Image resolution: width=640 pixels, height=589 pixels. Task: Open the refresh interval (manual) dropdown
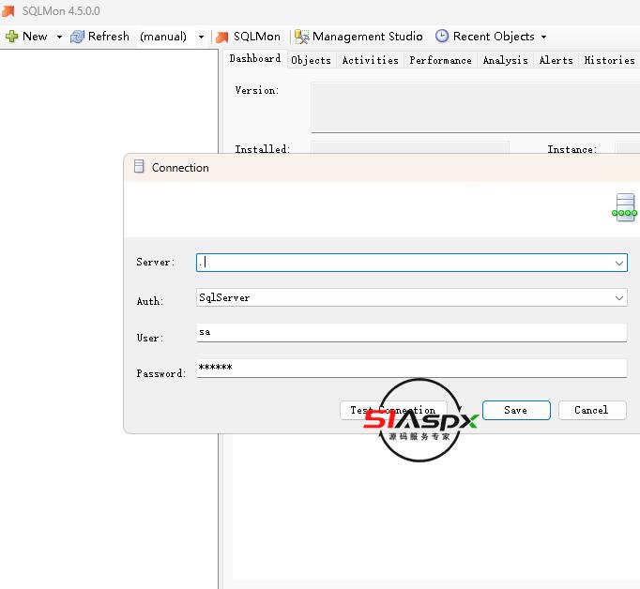coord(201,38)
